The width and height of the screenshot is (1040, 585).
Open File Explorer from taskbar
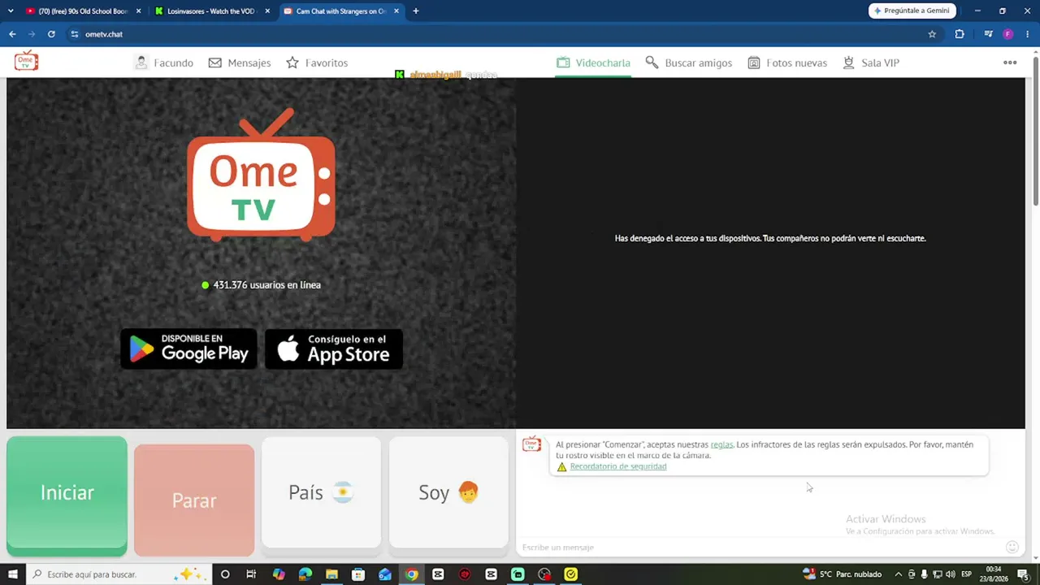(x=331, y=574)
